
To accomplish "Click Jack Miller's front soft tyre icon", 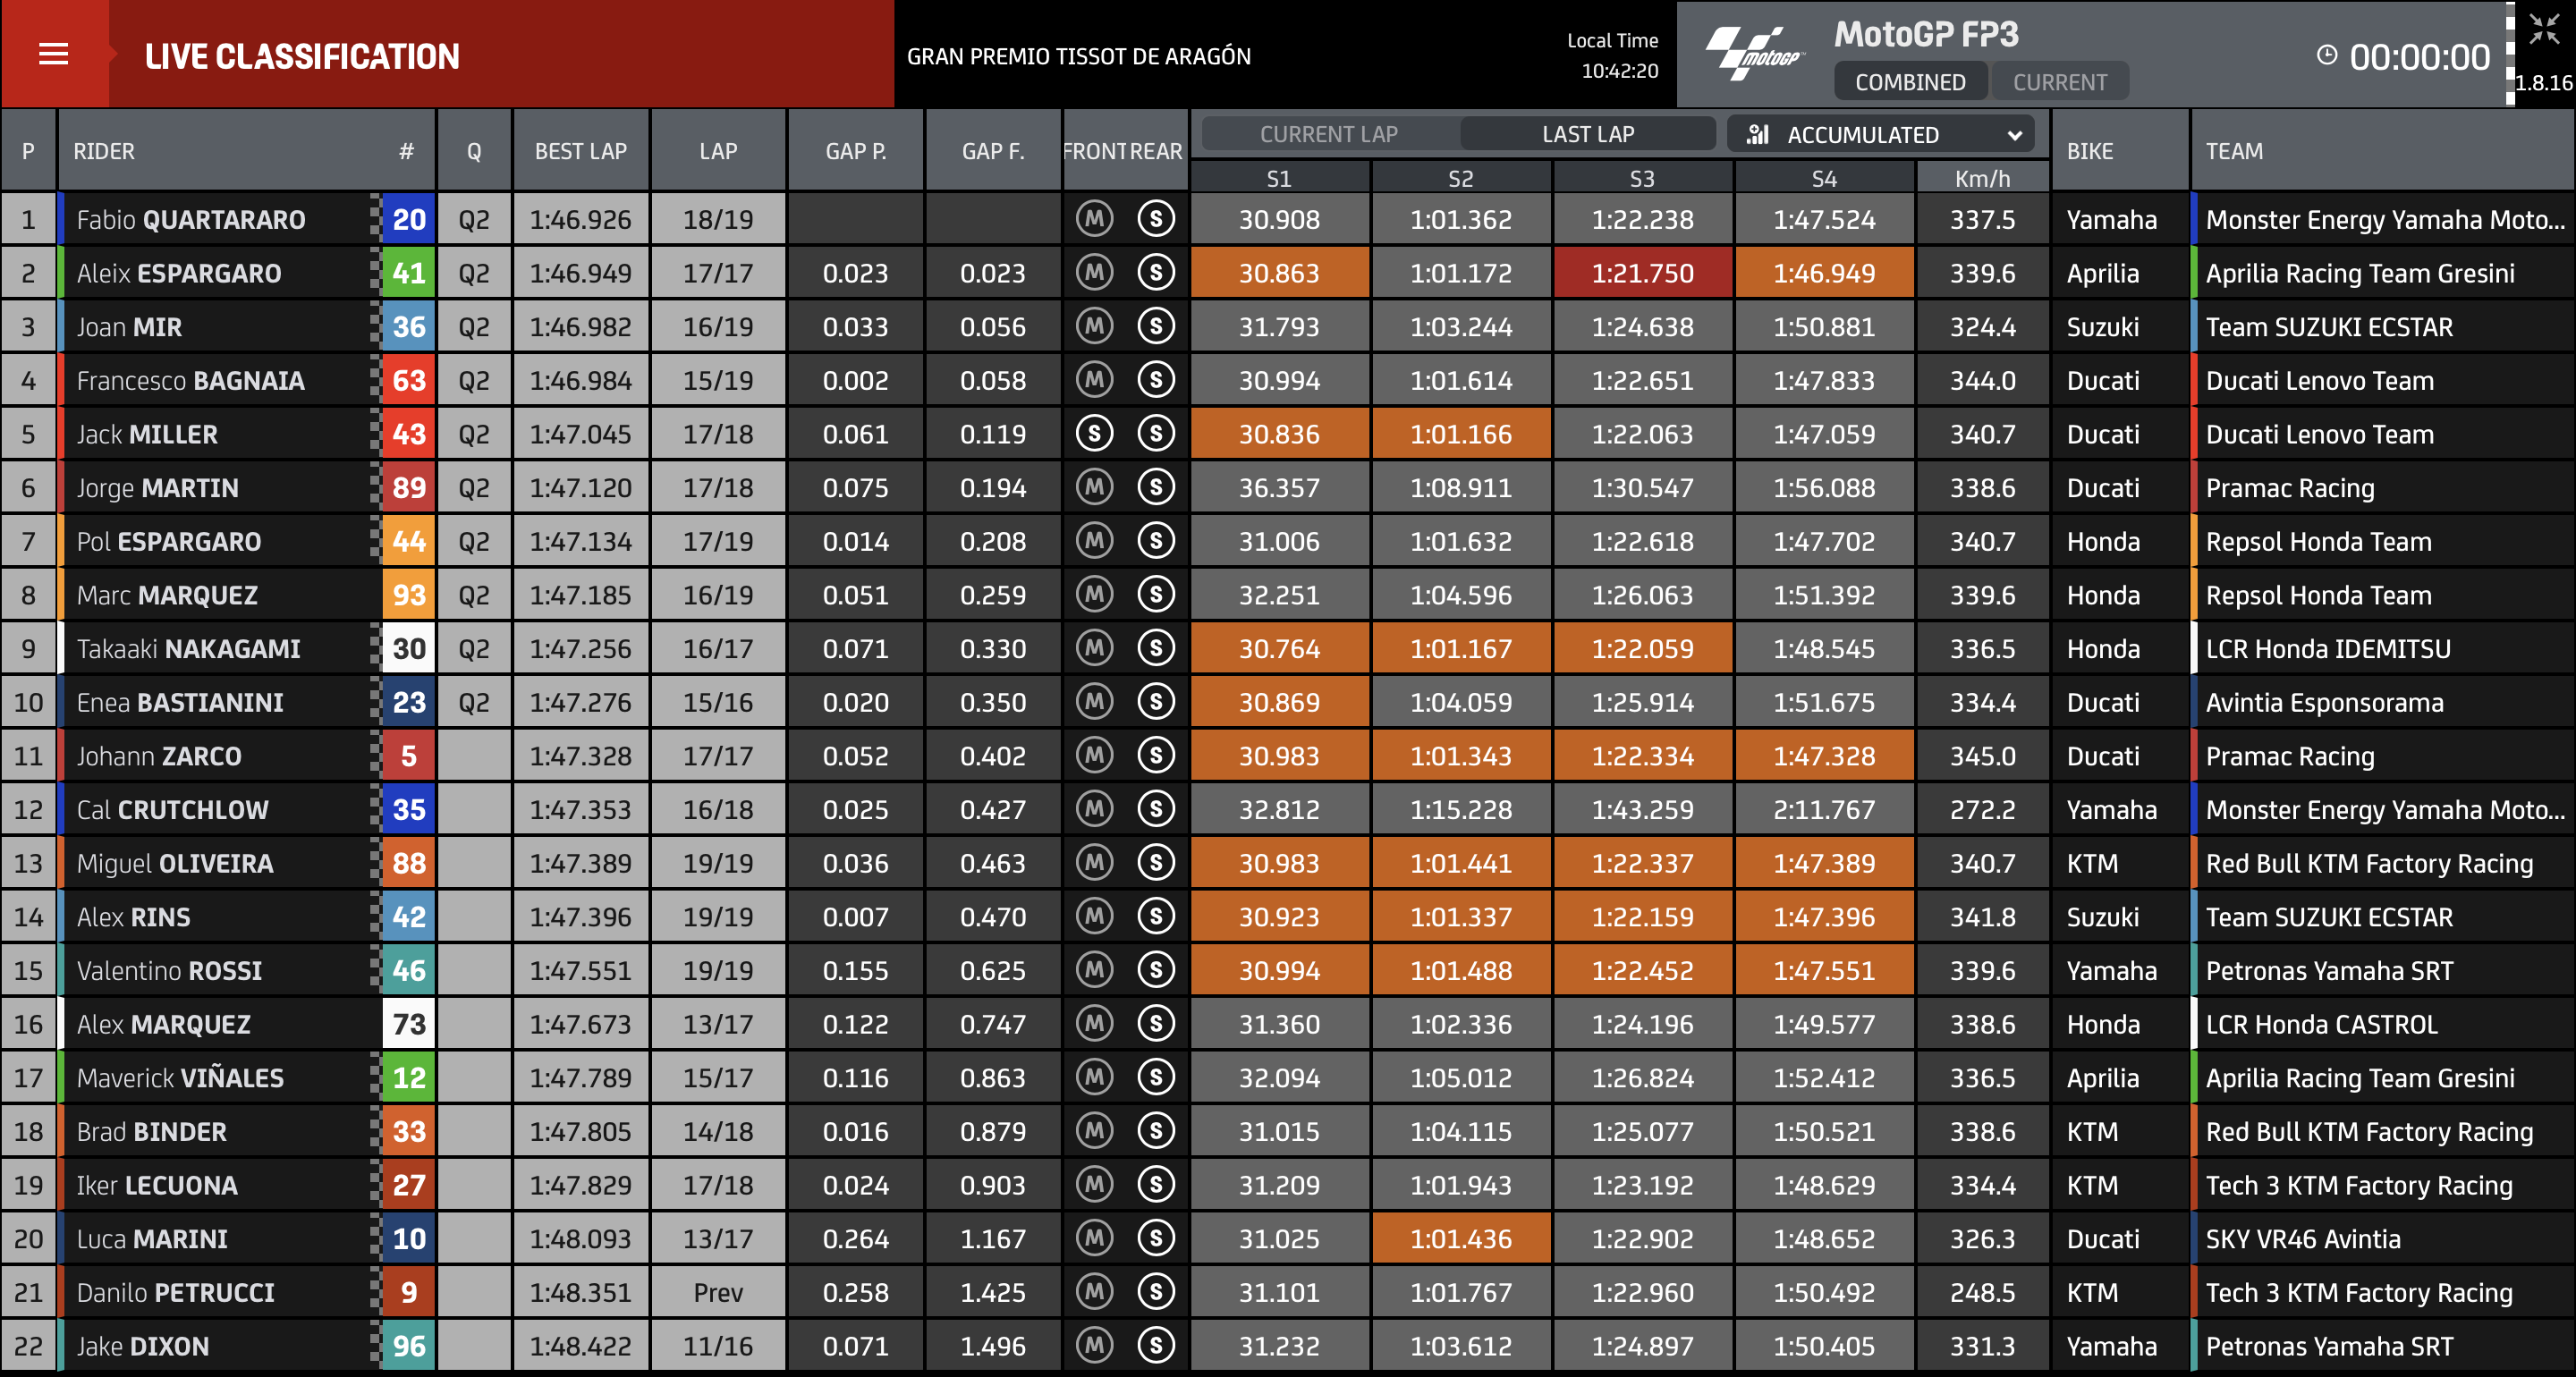I will click(x=1094, y=433).
